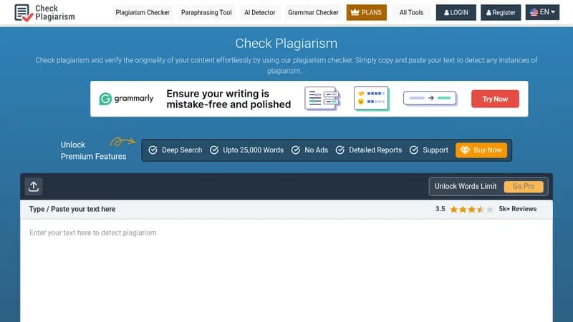Click the 'Upto 25,000 Words' feature text

click(254, 150)
